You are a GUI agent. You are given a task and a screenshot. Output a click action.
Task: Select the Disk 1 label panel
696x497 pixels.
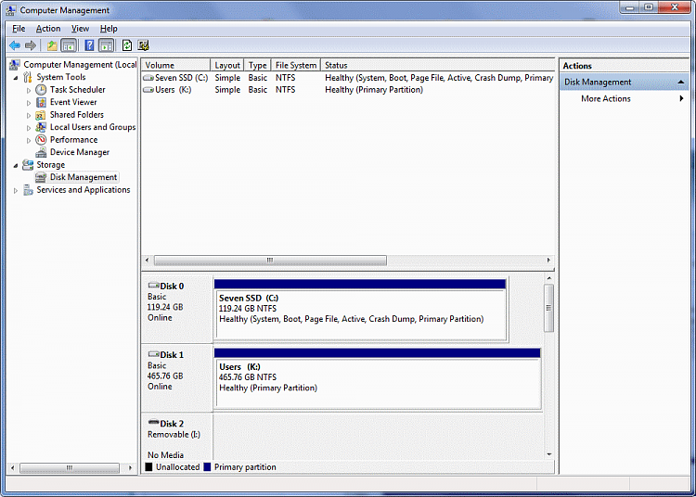click(176, 378)
